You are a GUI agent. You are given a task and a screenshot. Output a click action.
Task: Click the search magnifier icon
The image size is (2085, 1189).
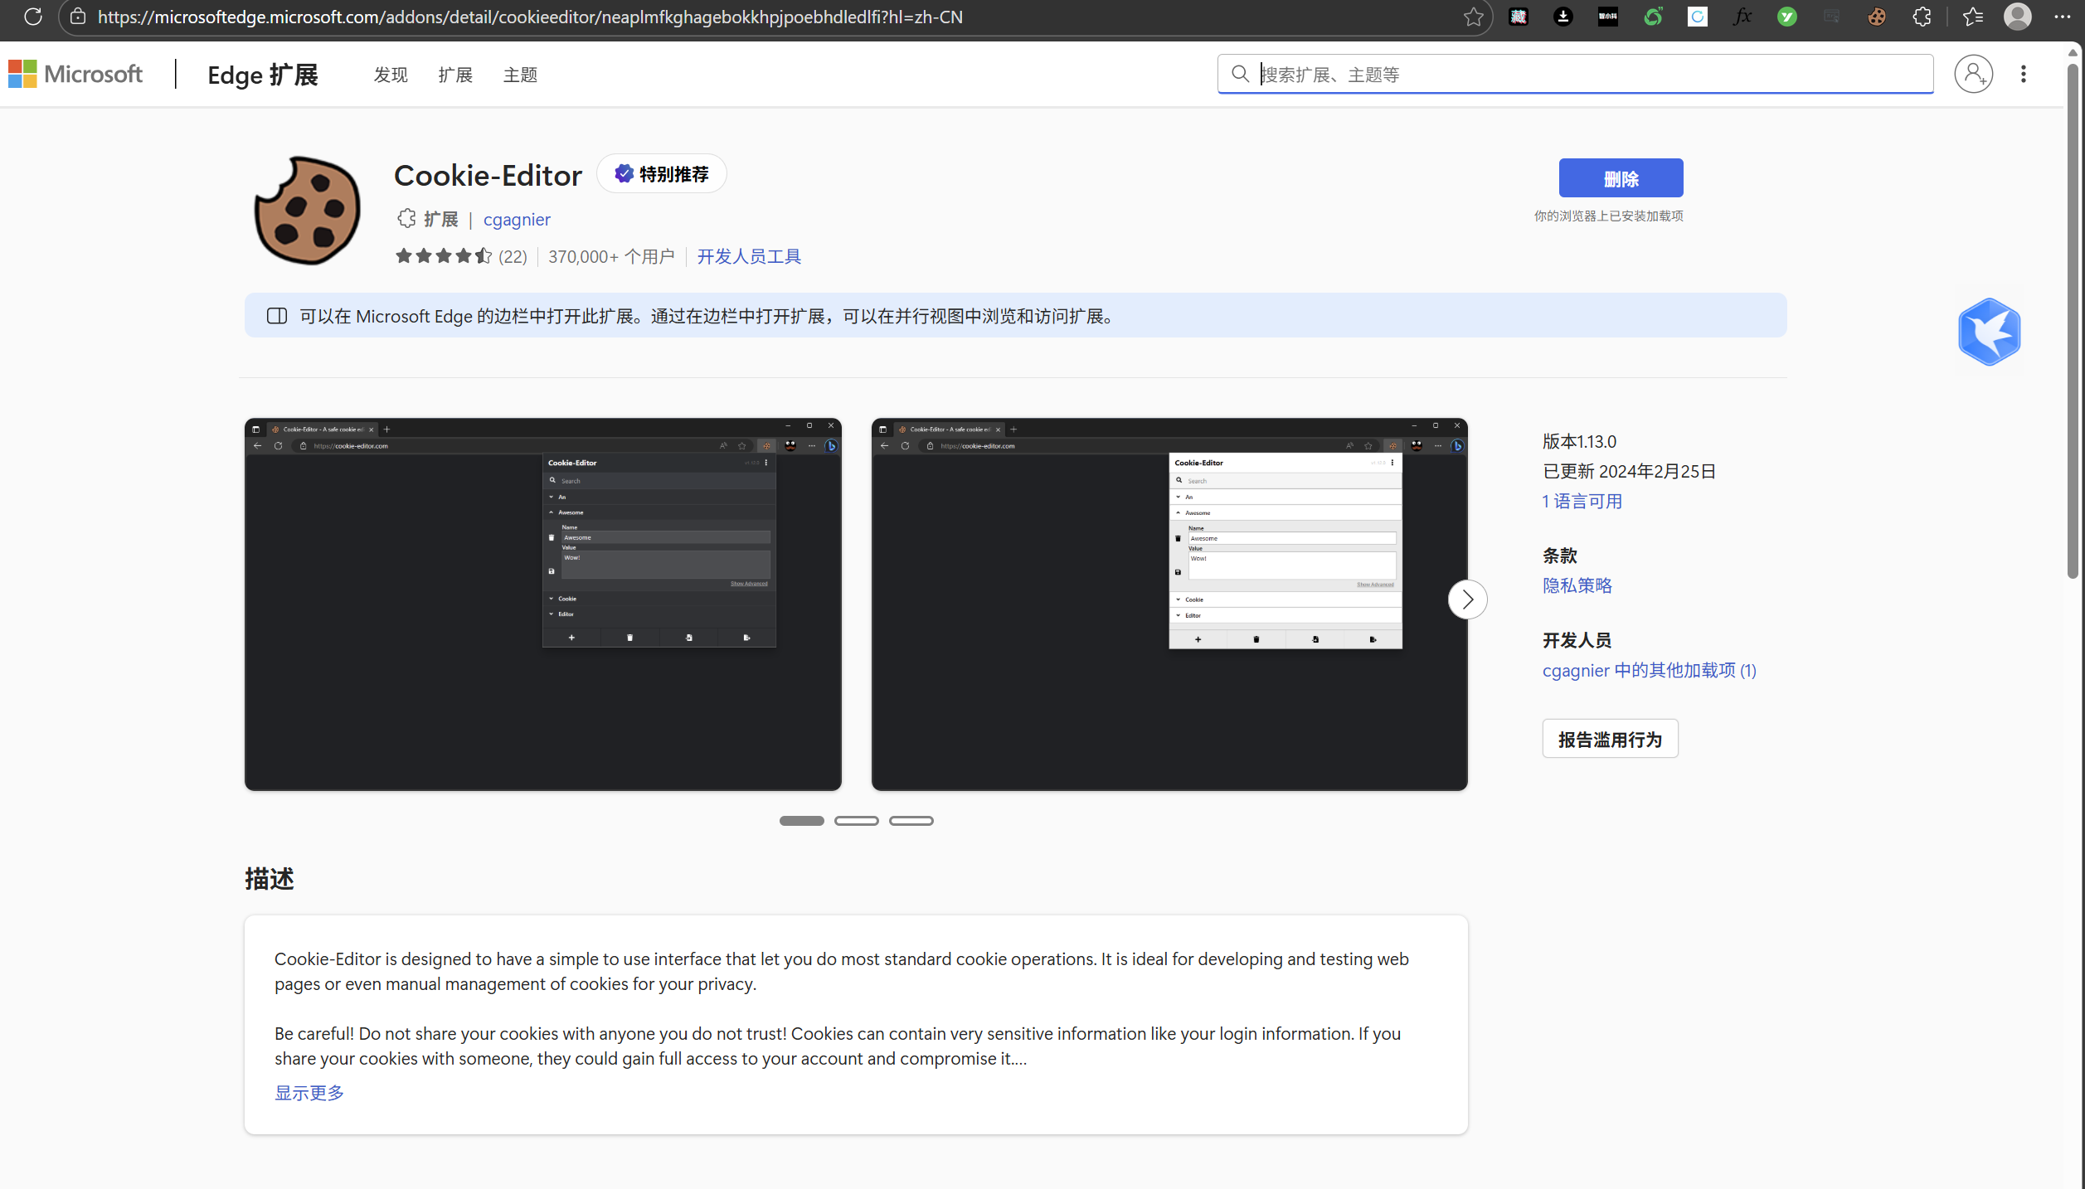coord(1240,74)
